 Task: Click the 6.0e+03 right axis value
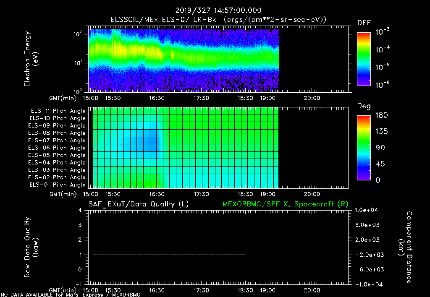pyautogui.click(x=367, y=225)
